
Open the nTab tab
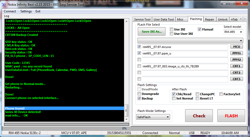pos(234,19)
